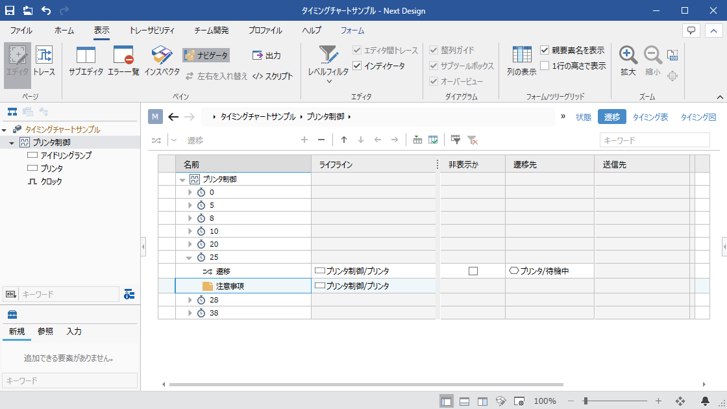The height and width of the screenshot is (409, 727).
Task: Toggle the エディタ間トレース checkbox
Action: click(x=357, y=50)
